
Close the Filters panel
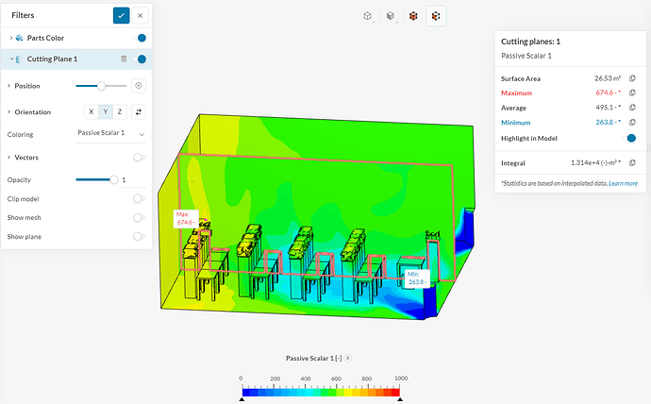pyautogui.click(x=141, y=15)
